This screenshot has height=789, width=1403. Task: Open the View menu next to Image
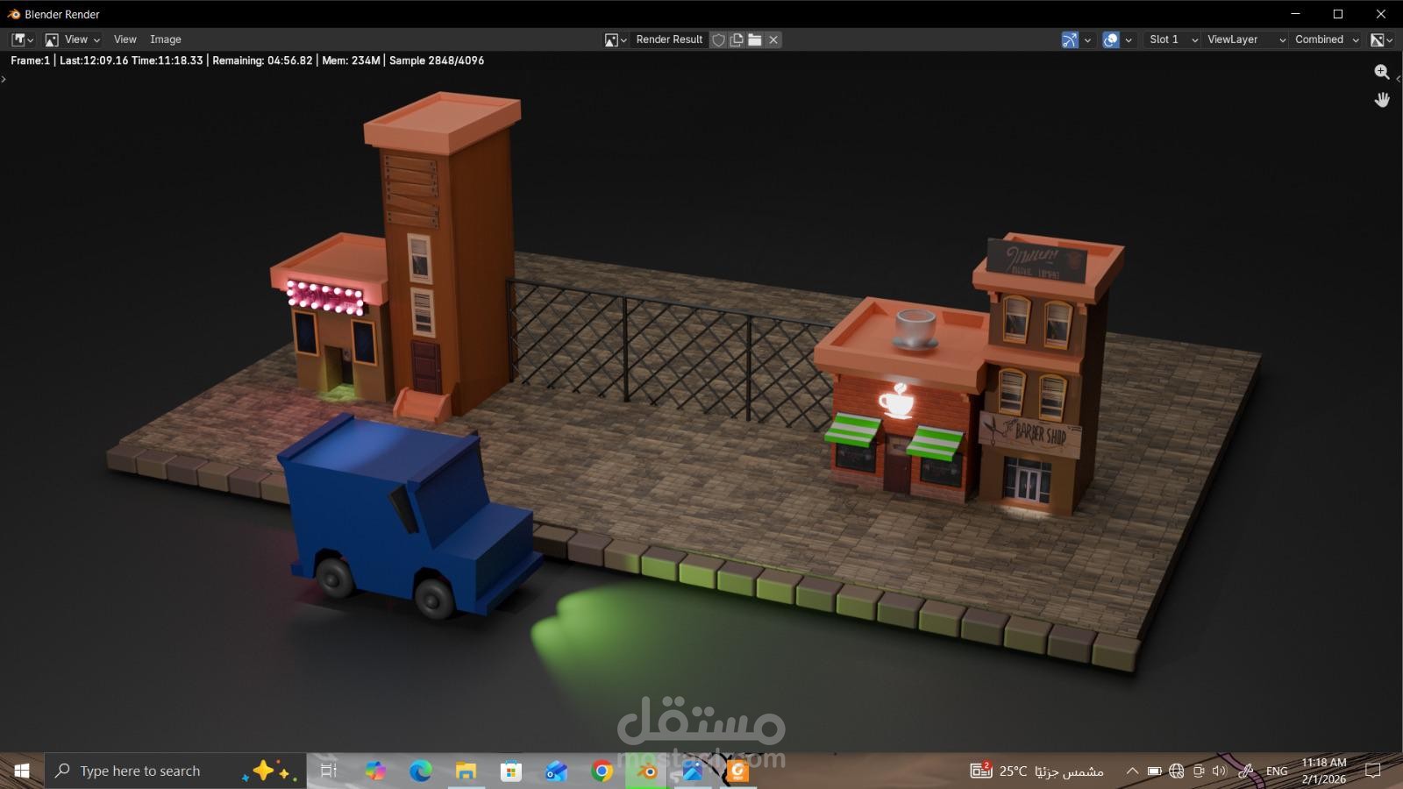click(x=125, y=39)
